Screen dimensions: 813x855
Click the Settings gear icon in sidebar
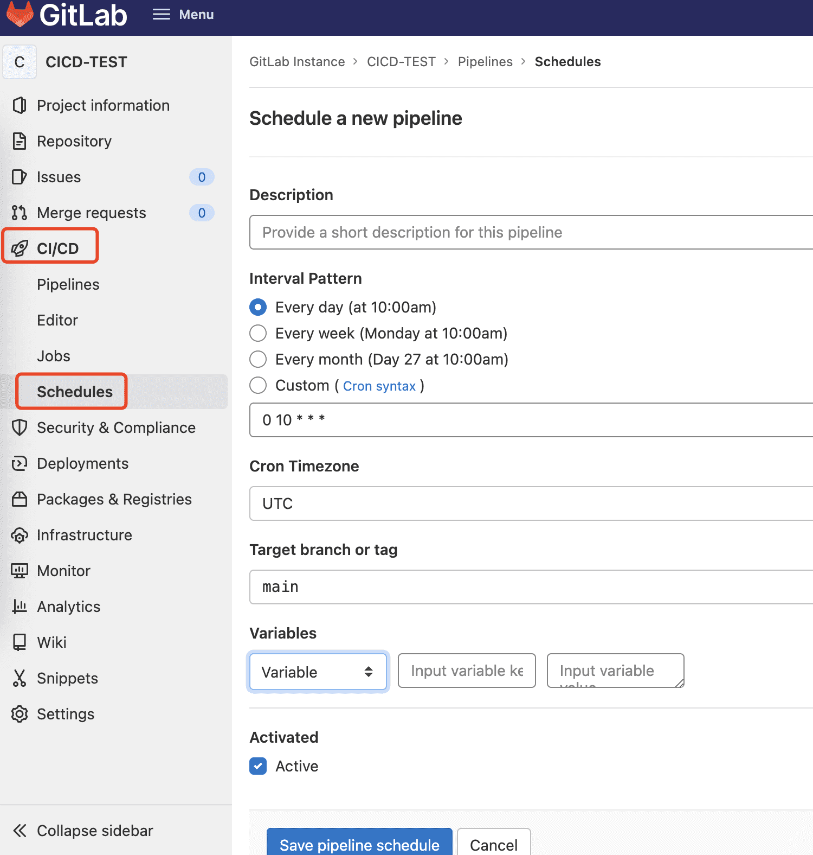coord(20,714)
